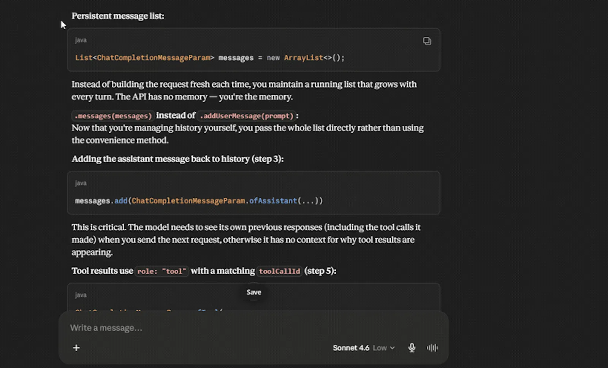Open the plus attachment menu
This screenshot has width=608, height=368.
click(x=76, y=348)
